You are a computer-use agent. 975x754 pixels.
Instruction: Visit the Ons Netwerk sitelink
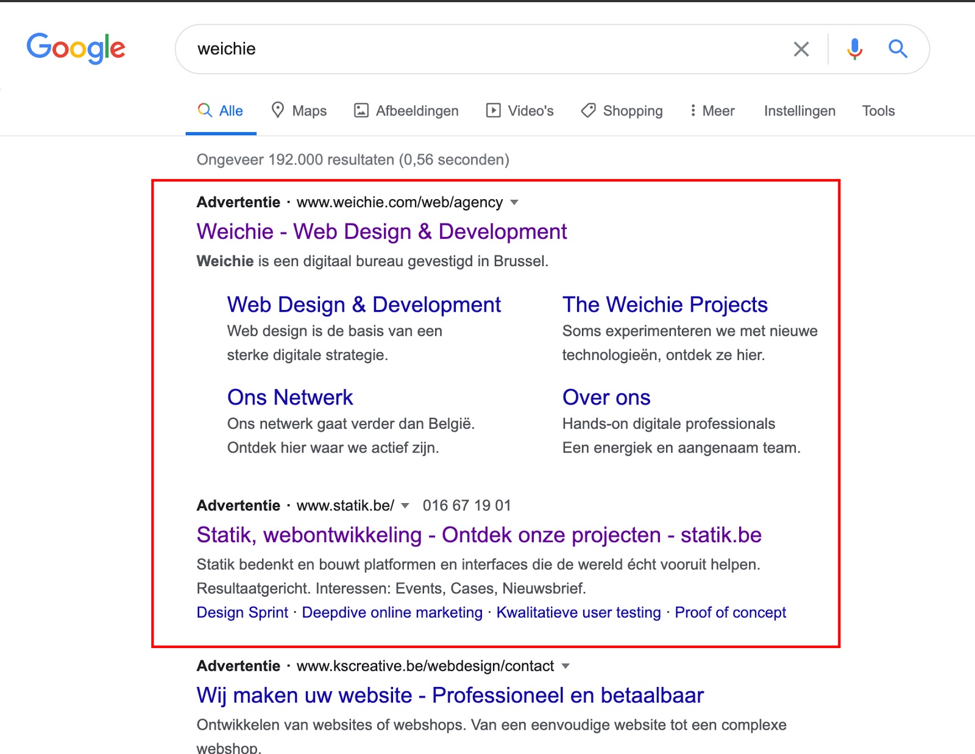[290, 397]
